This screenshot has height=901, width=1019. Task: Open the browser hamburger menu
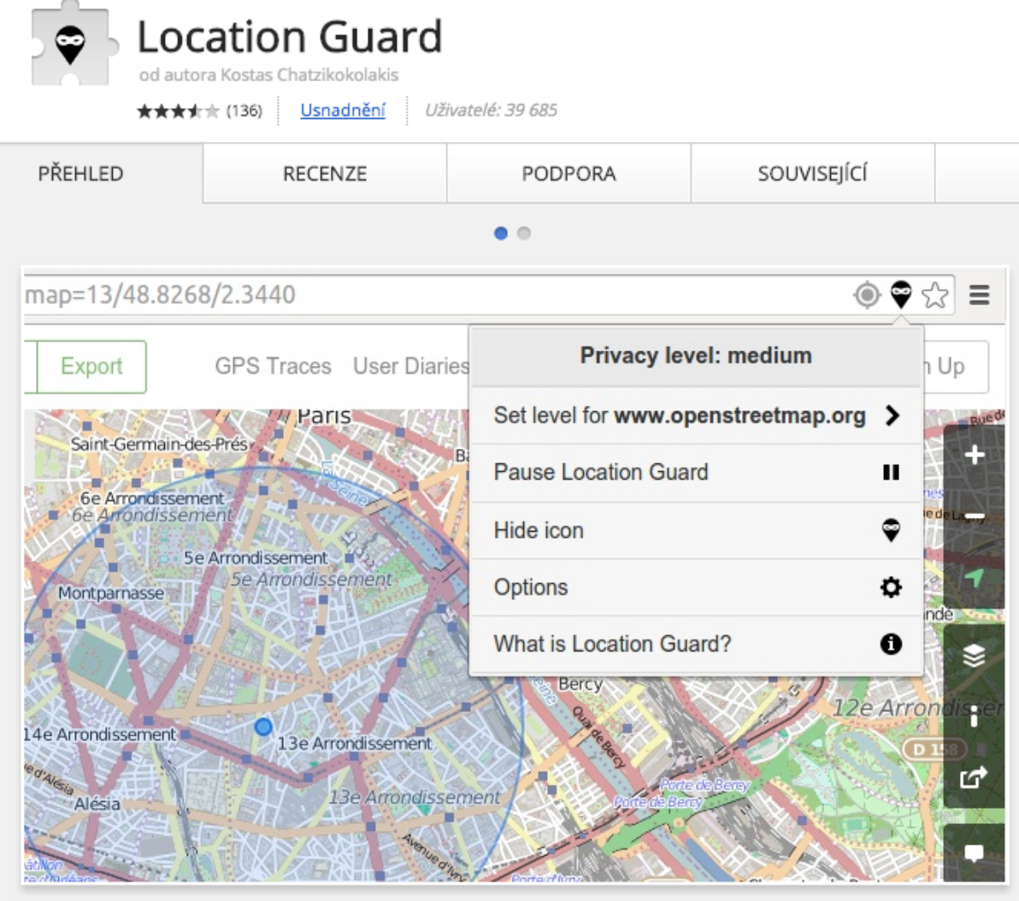[x=980, y=295]
